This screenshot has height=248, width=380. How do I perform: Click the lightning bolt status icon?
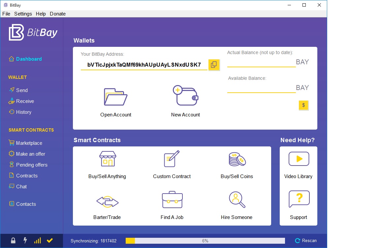point(25,240)
